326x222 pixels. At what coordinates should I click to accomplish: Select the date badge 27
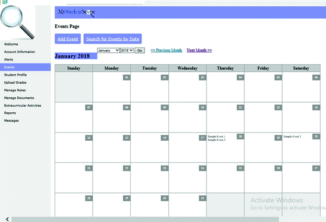[316, 168]
